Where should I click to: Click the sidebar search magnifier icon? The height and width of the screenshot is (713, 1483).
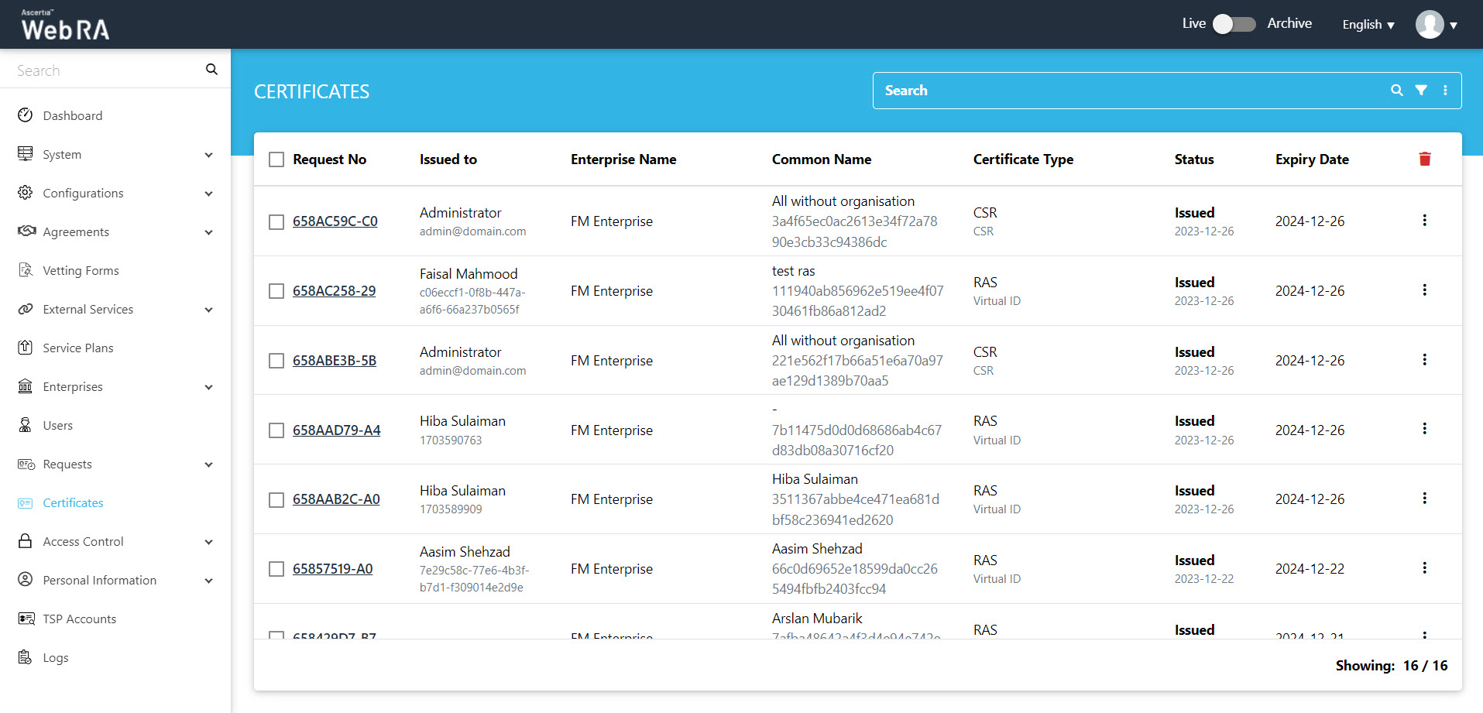(211, 70)
